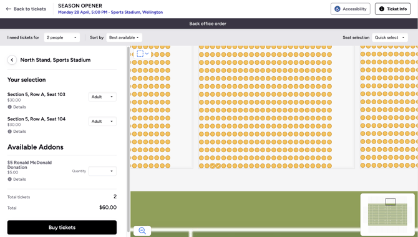The width and height of the screenshot is (418, 237).
Task: Change Seat 103 ticket type from Adult
Action: coord(102,97)
